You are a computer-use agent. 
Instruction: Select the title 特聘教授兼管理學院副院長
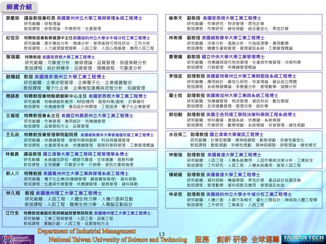click(x=51, y=135)
